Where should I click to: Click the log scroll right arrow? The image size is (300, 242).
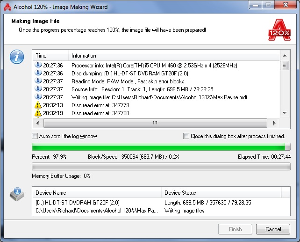274,123
